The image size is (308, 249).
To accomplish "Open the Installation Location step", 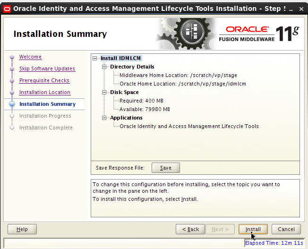I will [x=45, y=92].
